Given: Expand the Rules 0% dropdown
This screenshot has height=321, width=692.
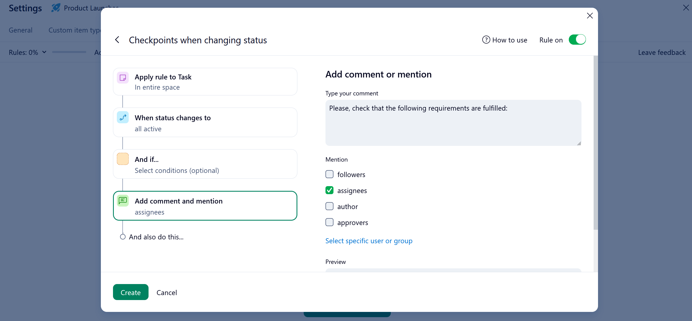Looking at the screenshot, I should click(28, 52).
